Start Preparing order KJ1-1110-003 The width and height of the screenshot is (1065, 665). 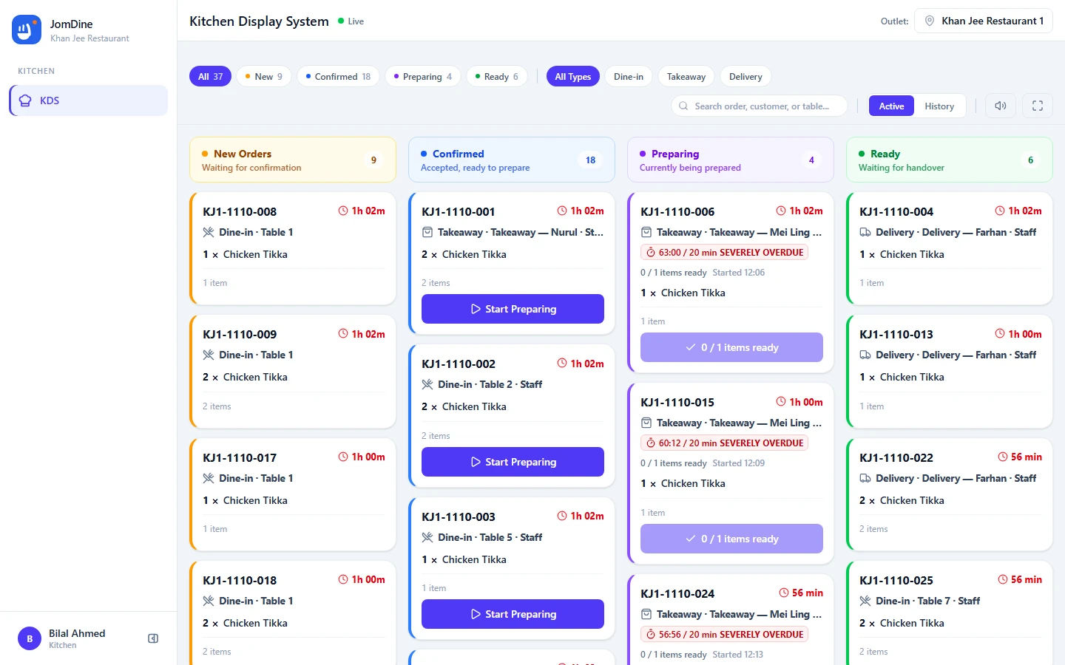(513, 614)
